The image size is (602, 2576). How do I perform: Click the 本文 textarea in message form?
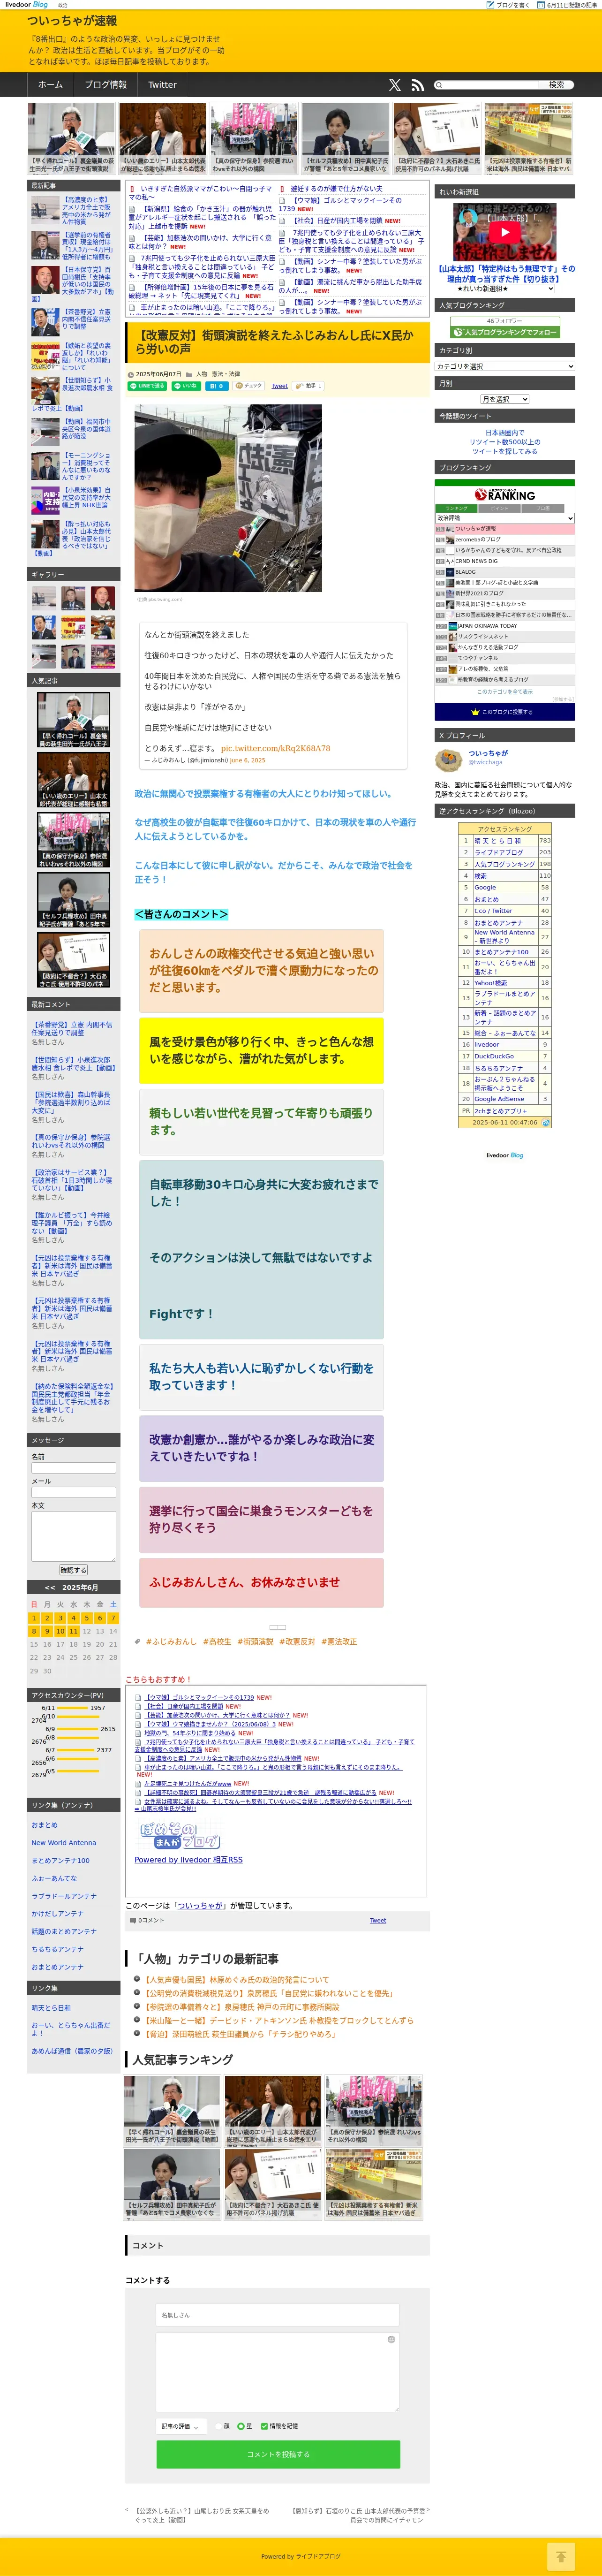pos(73,1536)
